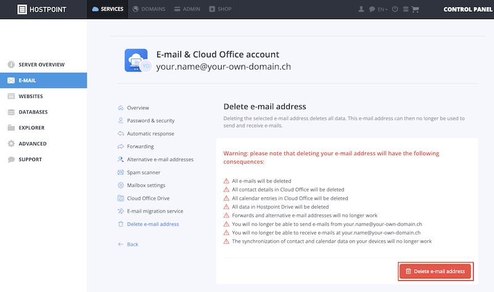This screenshot has width=494, height=292.
Task: Open the EN language dropdown
Action: [x=382, y=9]
